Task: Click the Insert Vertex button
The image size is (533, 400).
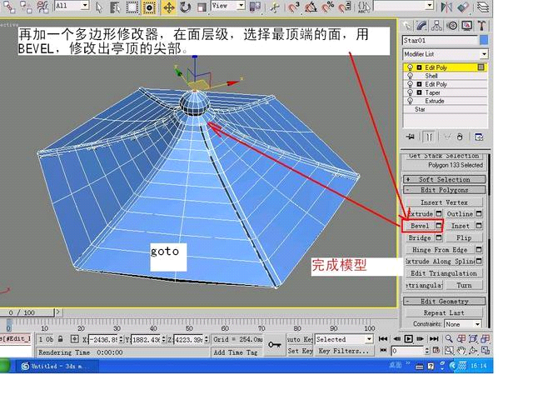Action: (x=444, y=202)
